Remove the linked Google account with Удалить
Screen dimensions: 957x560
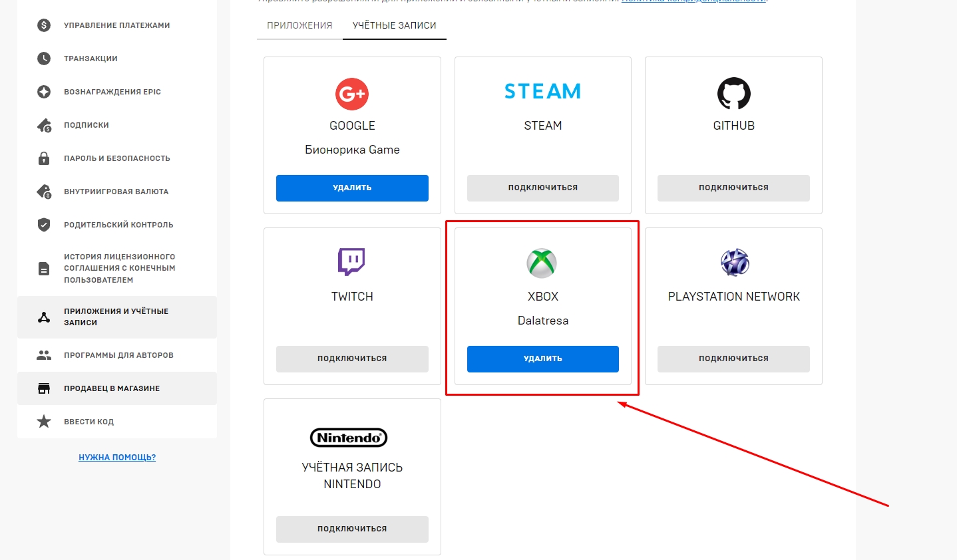(x=352, y=188)
